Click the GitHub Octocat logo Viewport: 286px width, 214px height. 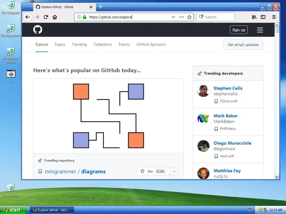pyautogui.click(x=38, y=30)
